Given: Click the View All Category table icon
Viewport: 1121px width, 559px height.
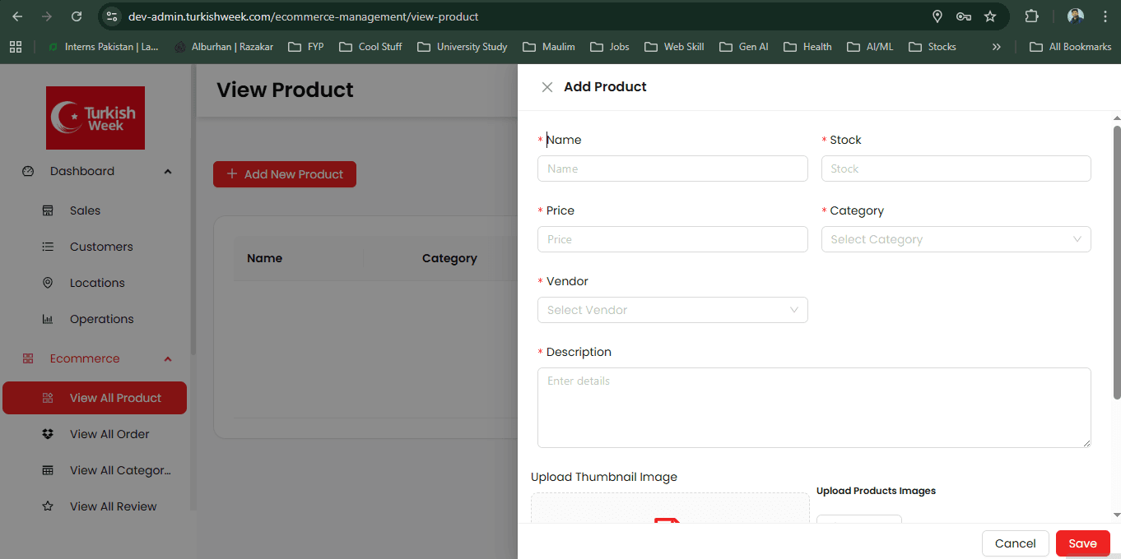Looking at the screenshot, I should 48,470.
